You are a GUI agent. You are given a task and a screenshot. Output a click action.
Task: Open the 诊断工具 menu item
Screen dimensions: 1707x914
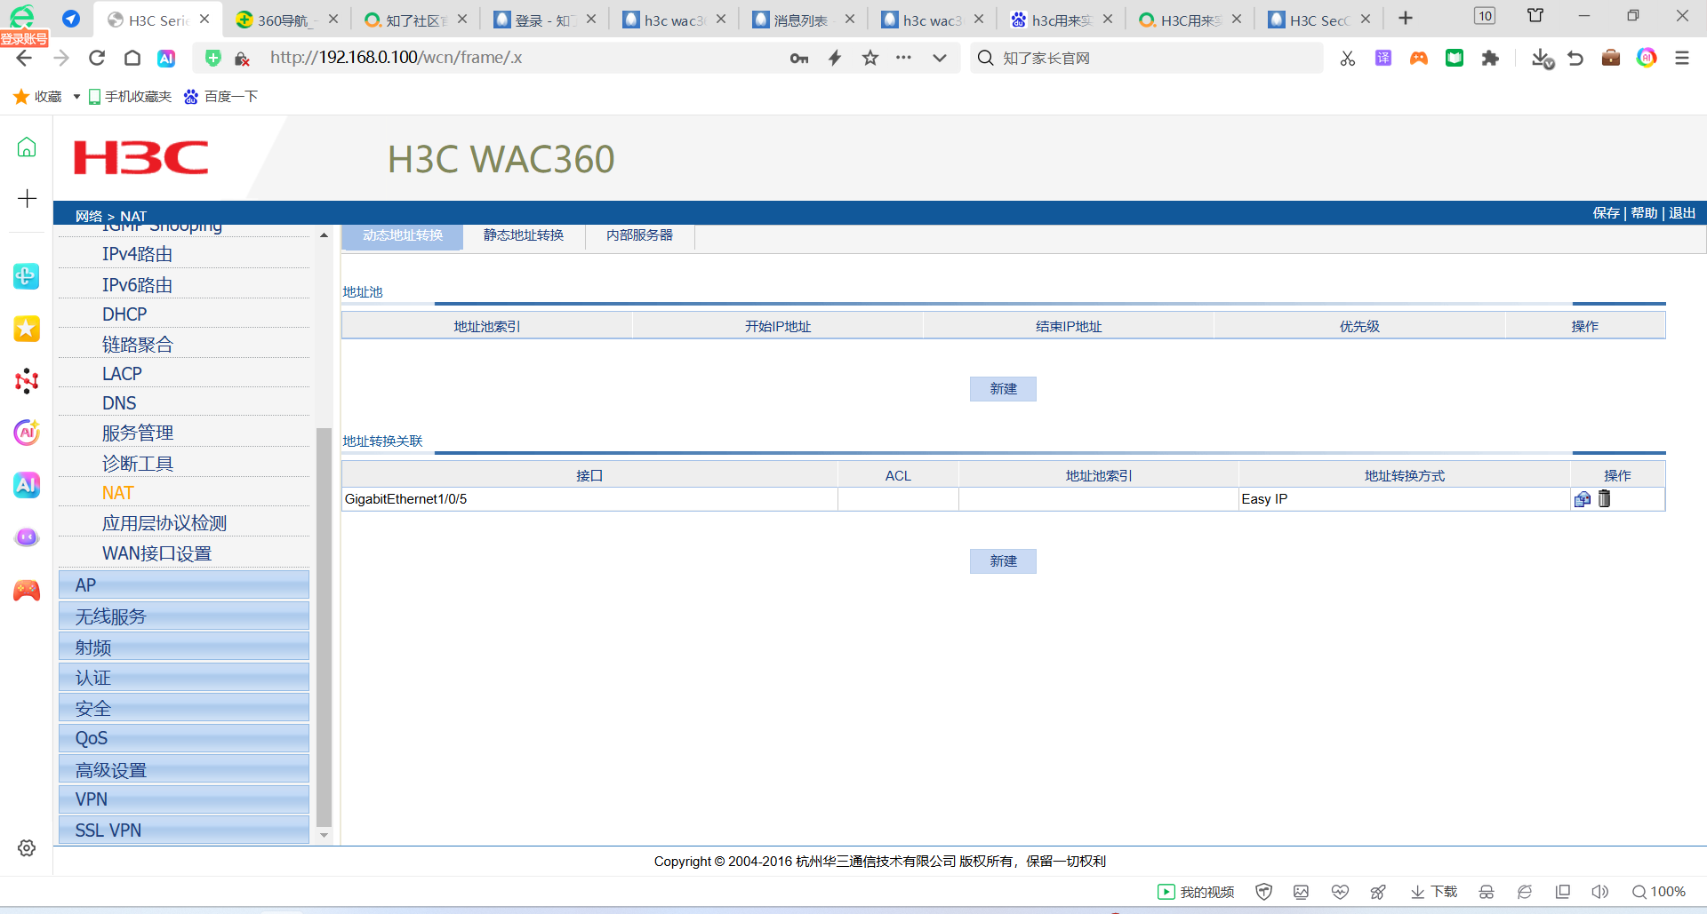[x=138, y=464]
